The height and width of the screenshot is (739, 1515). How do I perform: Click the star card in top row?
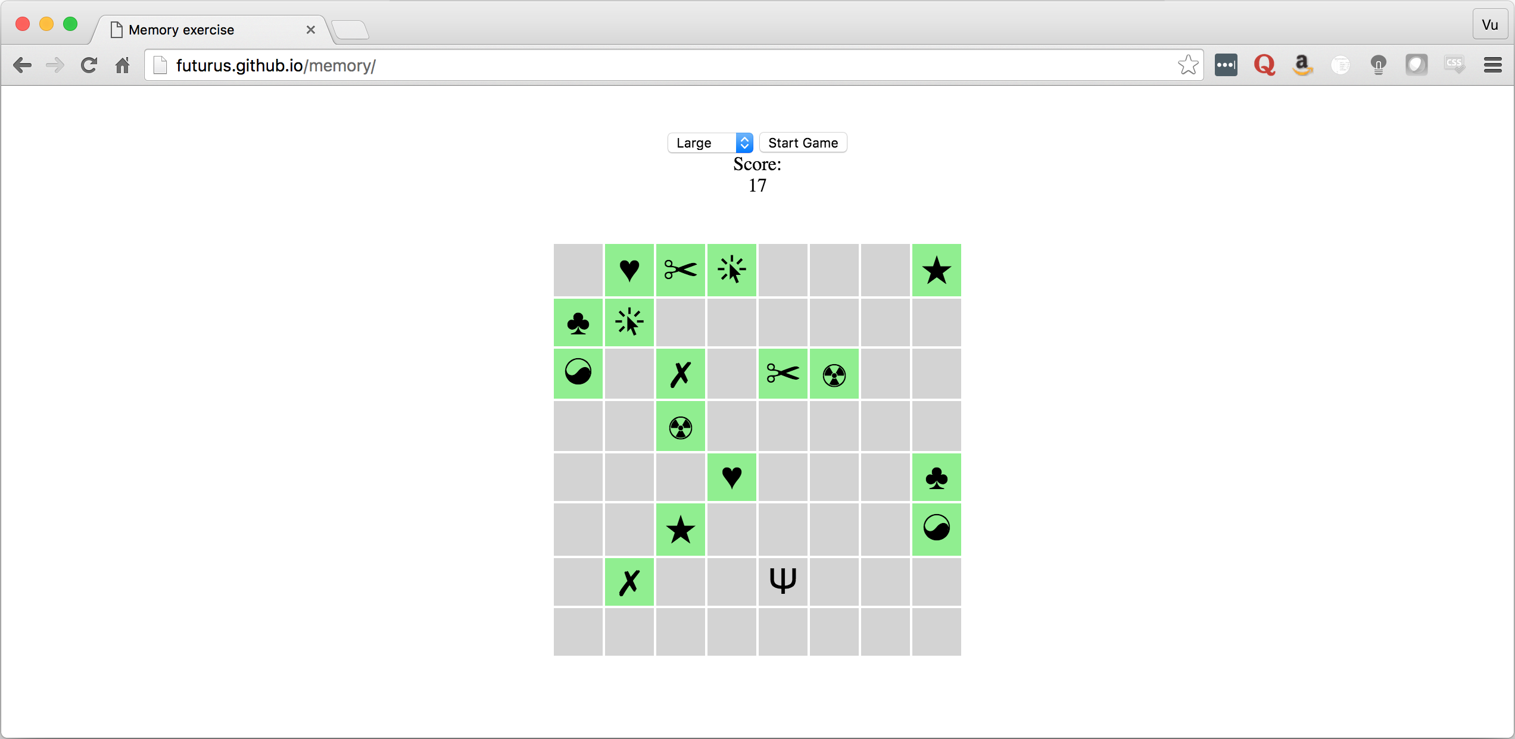click(x=936, y=270)
